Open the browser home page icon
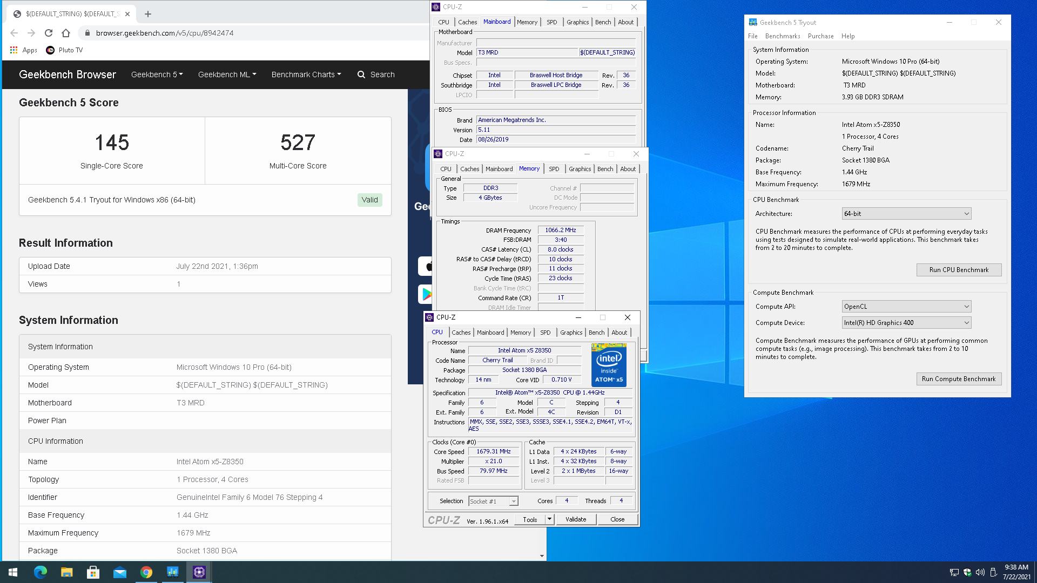 coord(66,33)
